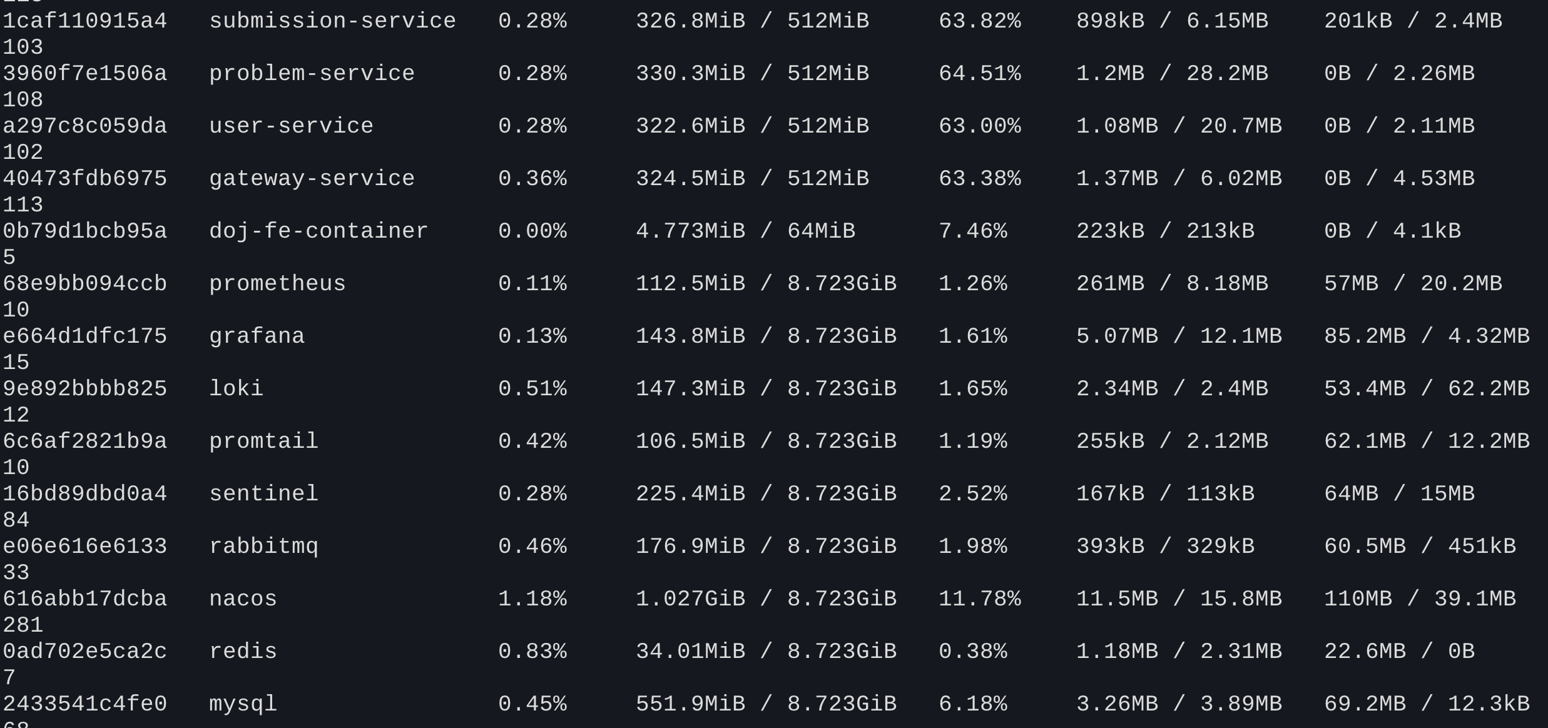Click the submission-service container name
Viewport: 1548px width, 728px height.
(x=332, y=21)
